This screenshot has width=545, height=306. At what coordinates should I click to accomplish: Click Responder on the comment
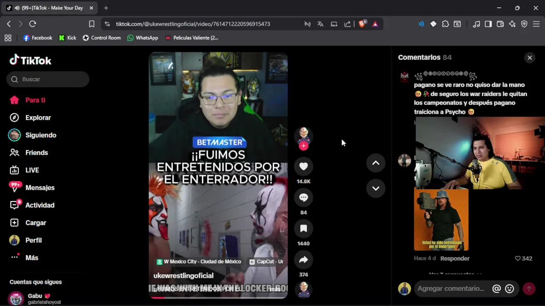click(455, 258)
